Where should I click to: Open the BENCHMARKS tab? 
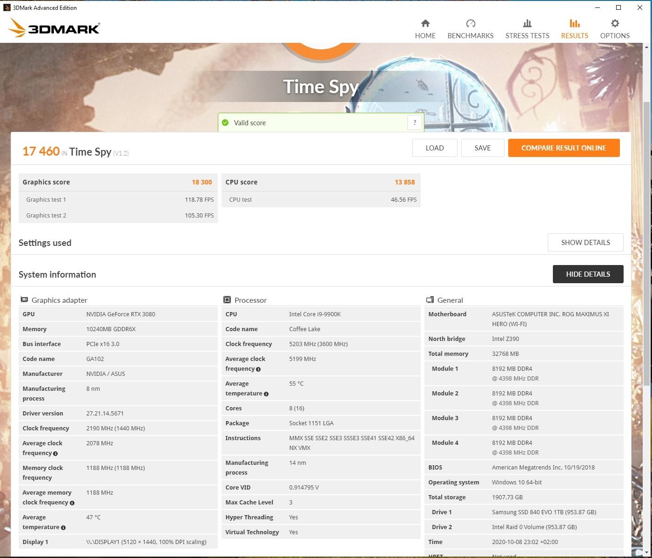(471, 29)
